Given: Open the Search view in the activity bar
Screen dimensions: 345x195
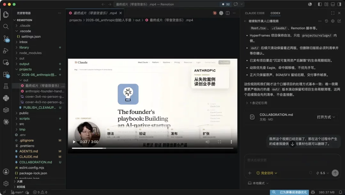Looking at the screenshot, I should (x=6, y=26).
